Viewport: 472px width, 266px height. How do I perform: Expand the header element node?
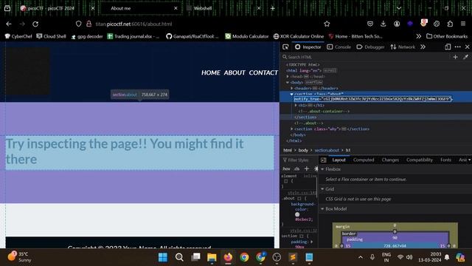click(x=292, y=89)
